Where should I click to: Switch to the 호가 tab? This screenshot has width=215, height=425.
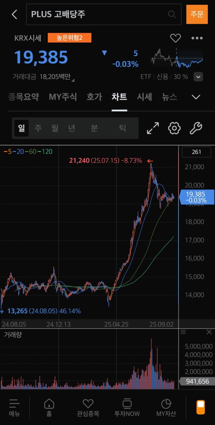pyautogui.click(x=94, y=97)
